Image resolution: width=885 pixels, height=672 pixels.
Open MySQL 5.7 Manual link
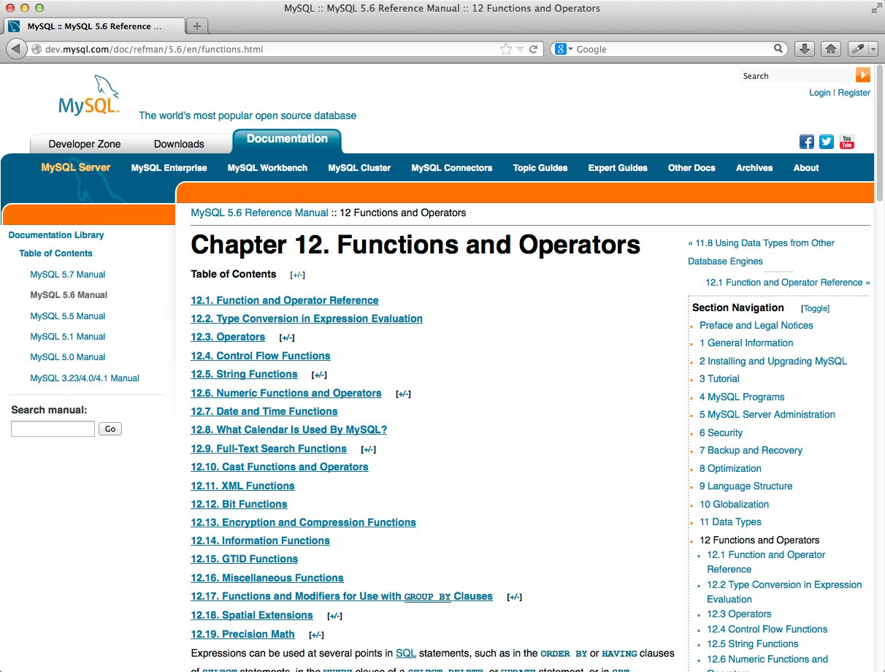click(68, 275)
